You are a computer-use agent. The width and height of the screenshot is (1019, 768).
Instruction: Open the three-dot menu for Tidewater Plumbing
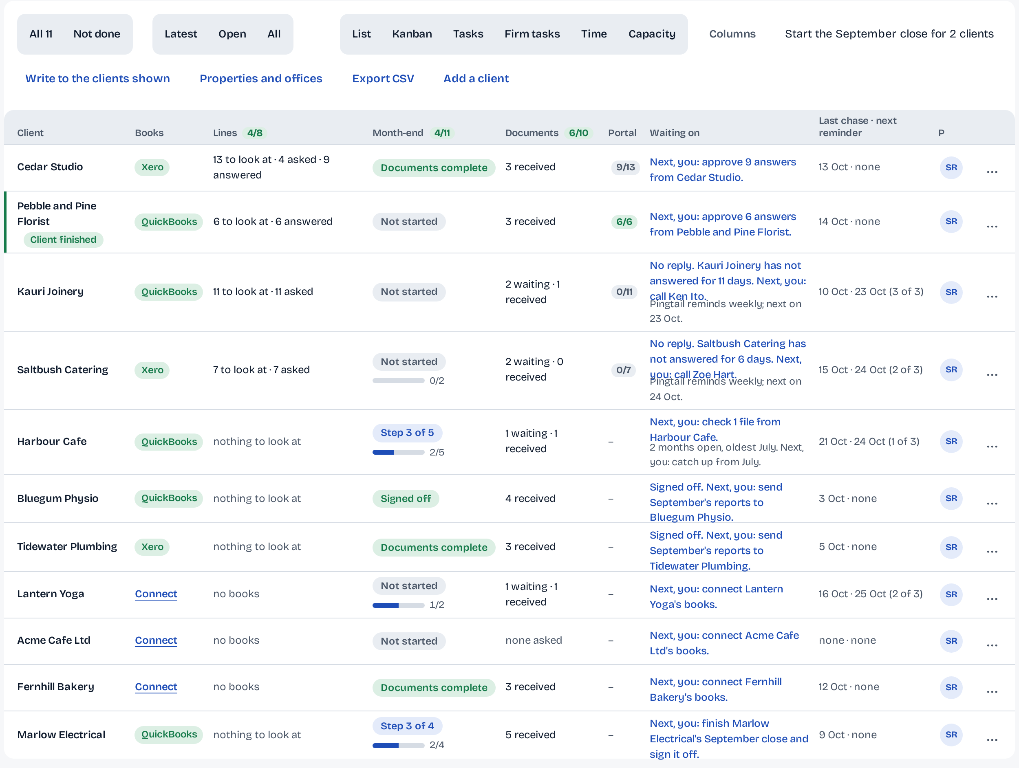[x=992, y=552]
